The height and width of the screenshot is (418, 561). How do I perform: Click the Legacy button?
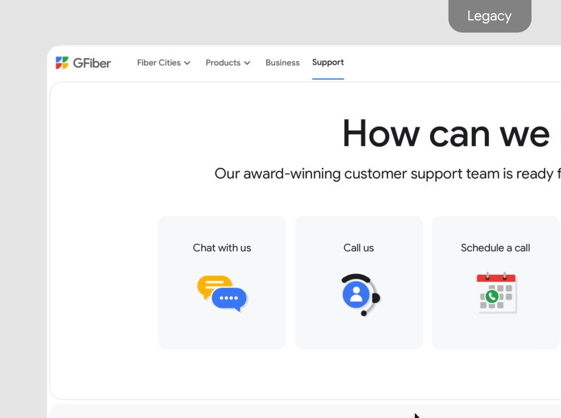[x=490, y=16]
